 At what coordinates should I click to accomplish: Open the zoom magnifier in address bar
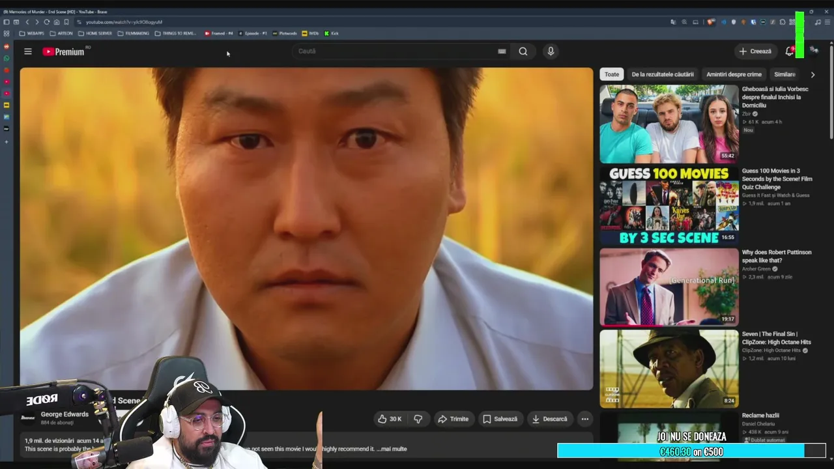coord(684,22)
